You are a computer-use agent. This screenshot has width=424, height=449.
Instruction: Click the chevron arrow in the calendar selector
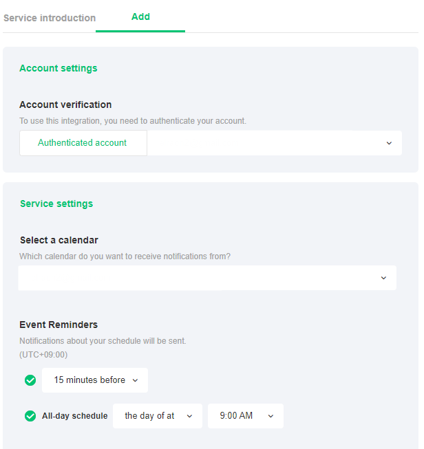[x=383, y=278]
